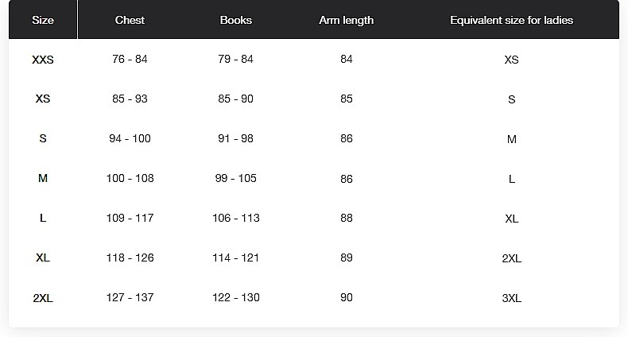Click the Books value 122 - 130

[x=236, y=297]
